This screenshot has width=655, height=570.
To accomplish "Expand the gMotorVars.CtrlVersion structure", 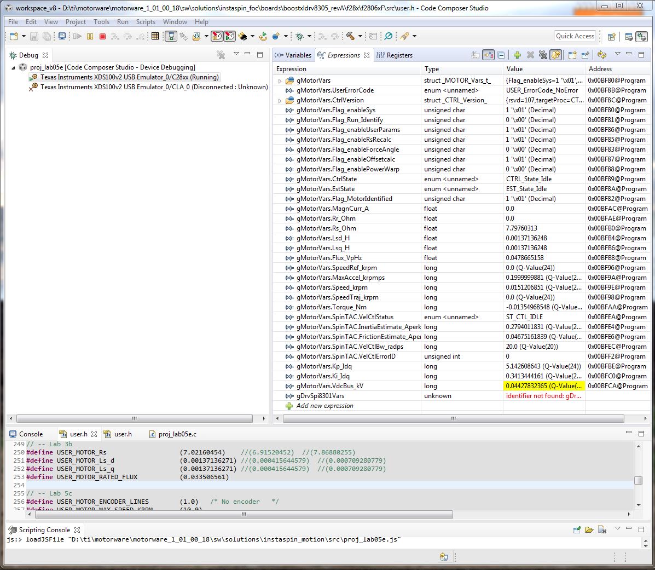I will pyautogui.click(x=279, y=100).
